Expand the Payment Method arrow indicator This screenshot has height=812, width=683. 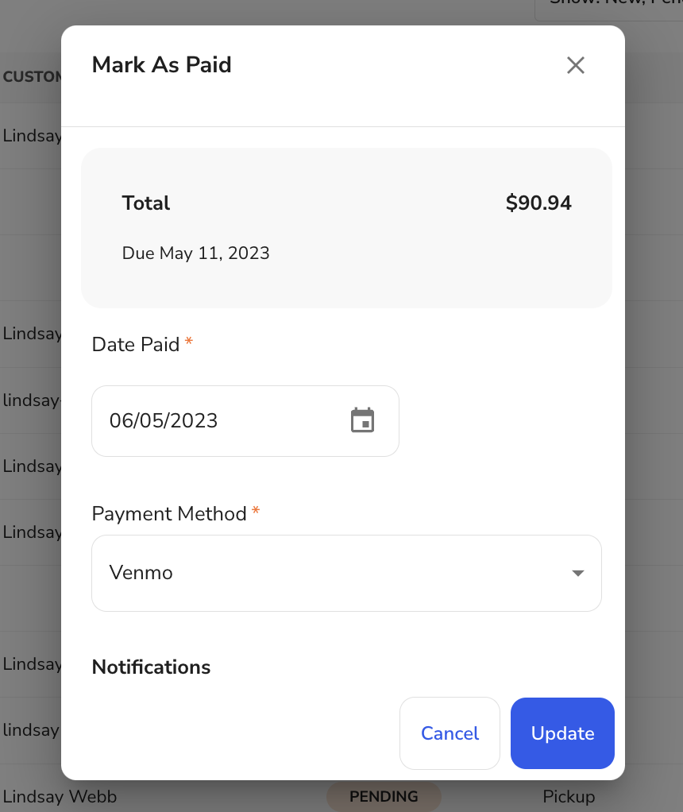tap(578, 573)
